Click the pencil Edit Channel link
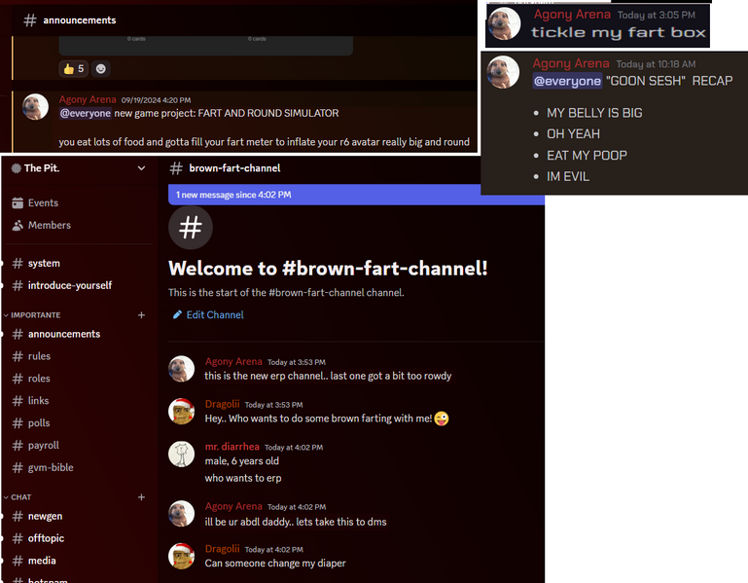Image resolution: width=748 pixels, height=583 pixels. (x=208, y=314)
